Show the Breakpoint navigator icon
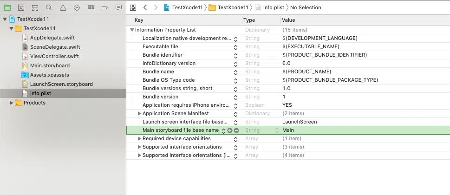Viewport: 450px width, 195px height. tap(104, 8)
